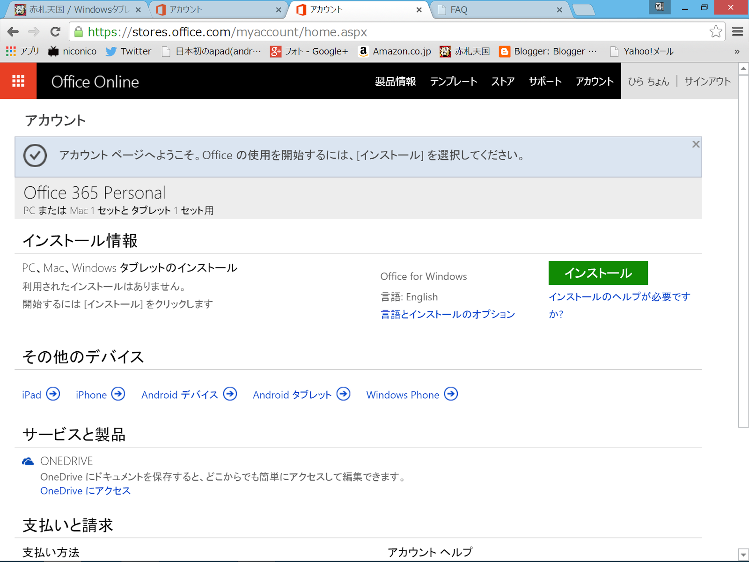
Task: Open the Twitter bookmark
Action: click(128, 51)
